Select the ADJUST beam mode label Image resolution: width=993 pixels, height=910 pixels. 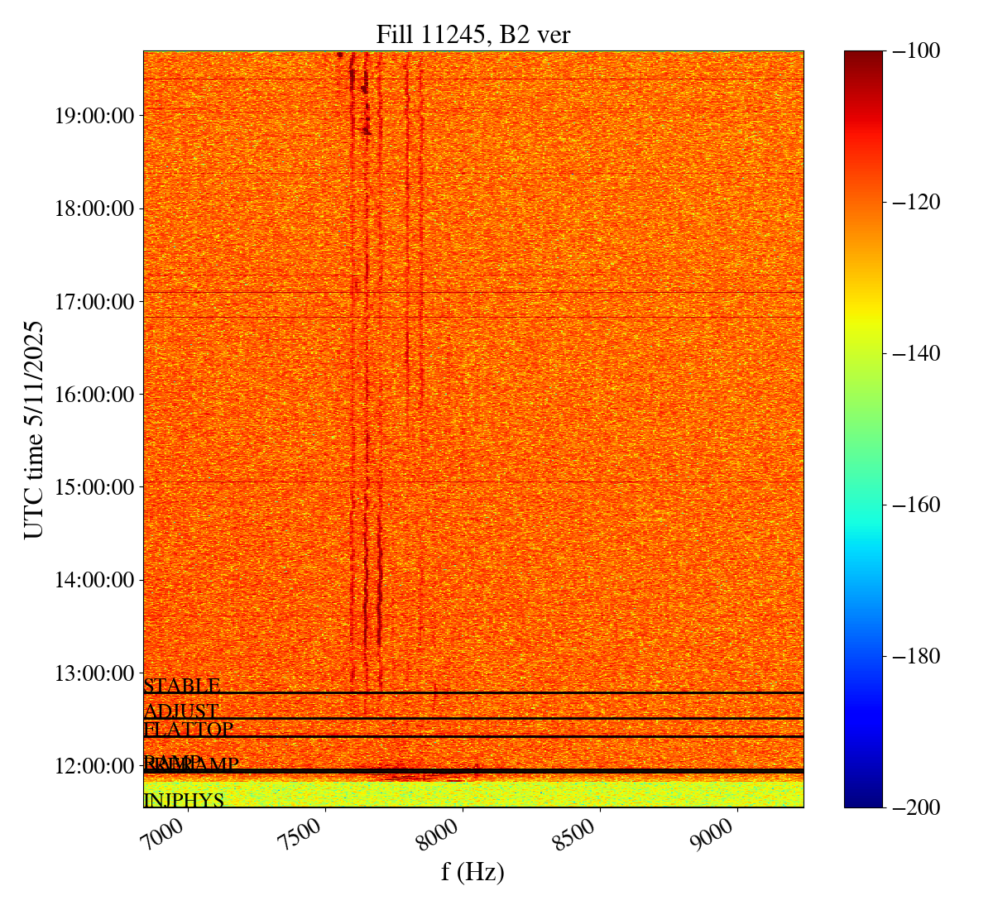pos(181,711)
